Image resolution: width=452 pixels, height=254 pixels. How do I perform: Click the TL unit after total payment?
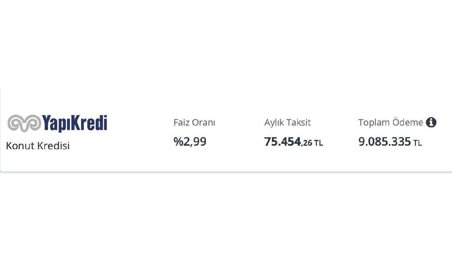[418, 143]
